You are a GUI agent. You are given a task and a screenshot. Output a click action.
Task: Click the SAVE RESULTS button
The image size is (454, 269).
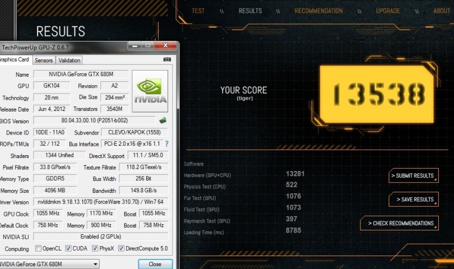(x=414, y=199)
